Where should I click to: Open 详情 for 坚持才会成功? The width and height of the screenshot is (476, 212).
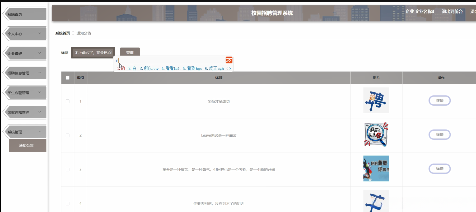(440, 100)
